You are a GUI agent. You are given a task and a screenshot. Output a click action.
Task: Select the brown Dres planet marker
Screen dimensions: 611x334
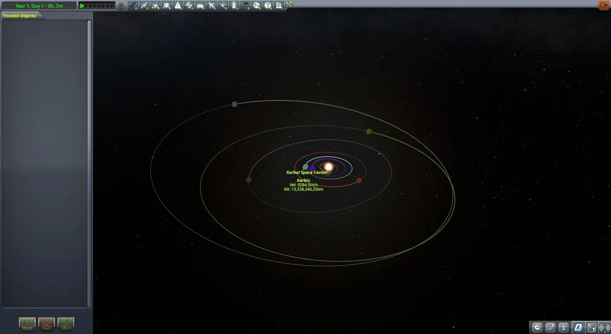[x=248, y=180]
